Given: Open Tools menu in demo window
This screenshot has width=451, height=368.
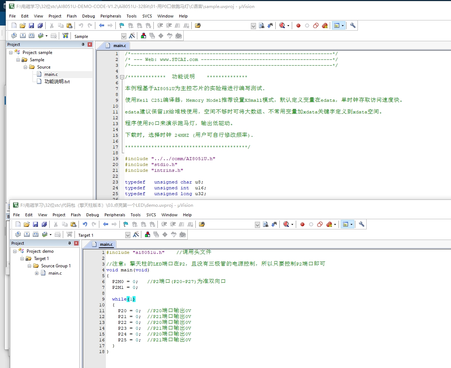Looking at the screenshot, I should point(135,215).
